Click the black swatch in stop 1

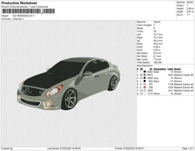tap(144, 72)
